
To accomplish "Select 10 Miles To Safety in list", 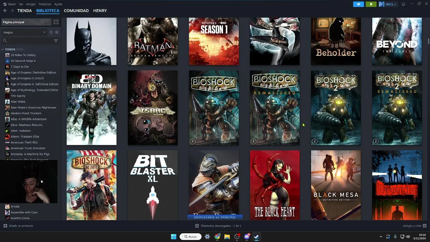I will 23,55.
